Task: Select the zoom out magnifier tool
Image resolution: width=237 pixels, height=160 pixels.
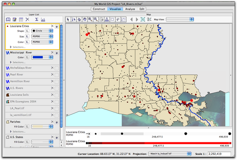Action: pyautogui.click(x=96, y=19)
